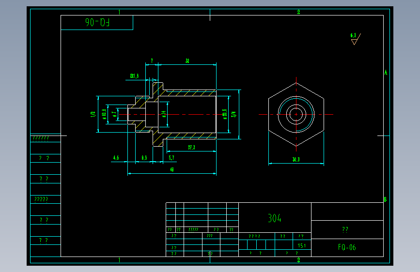Click the 27.3 dimension text
Image resolution: width=420 pixels, height=272 pixels.
click(x=191, y=147)
